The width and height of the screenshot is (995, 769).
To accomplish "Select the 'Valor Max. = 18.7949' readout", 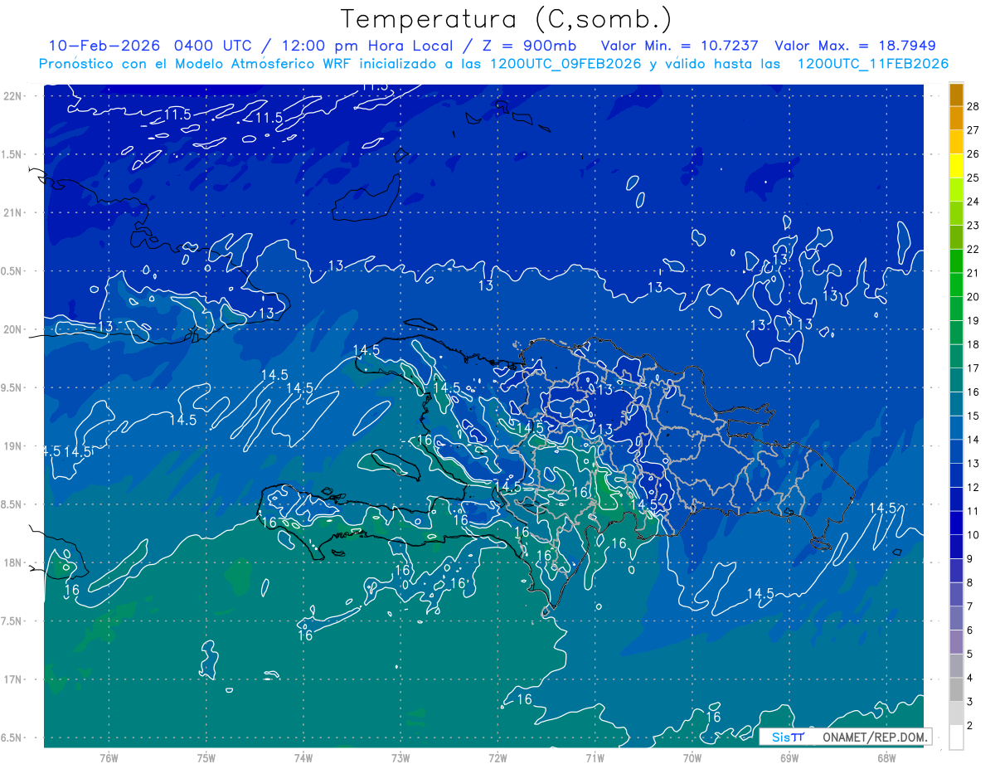I will [855, 46].
